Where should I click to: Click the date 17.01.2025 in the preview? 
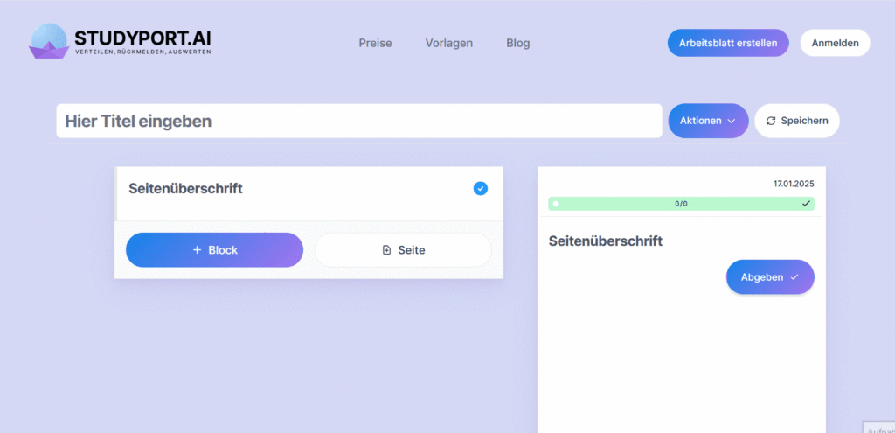[x=793, y=184]
